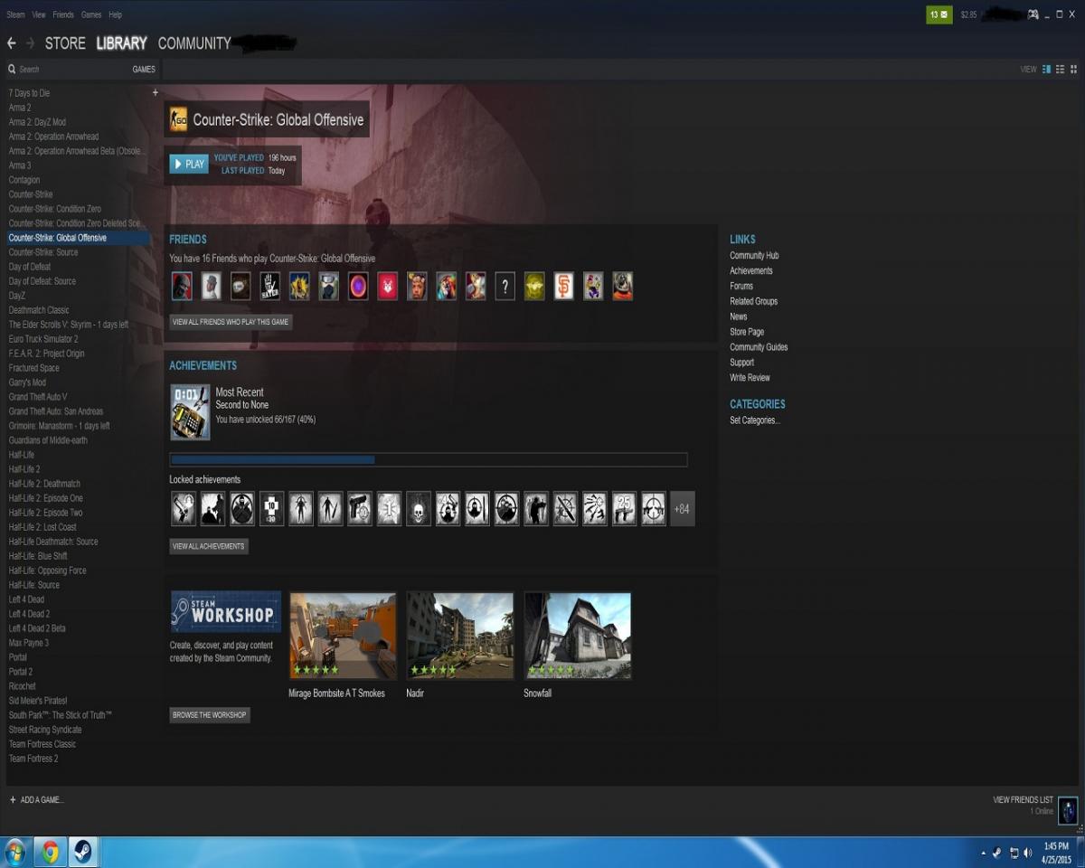This screenshot has height=868, width=1085.
Task: Open the Games menu
Action: [x=91, y=15]
